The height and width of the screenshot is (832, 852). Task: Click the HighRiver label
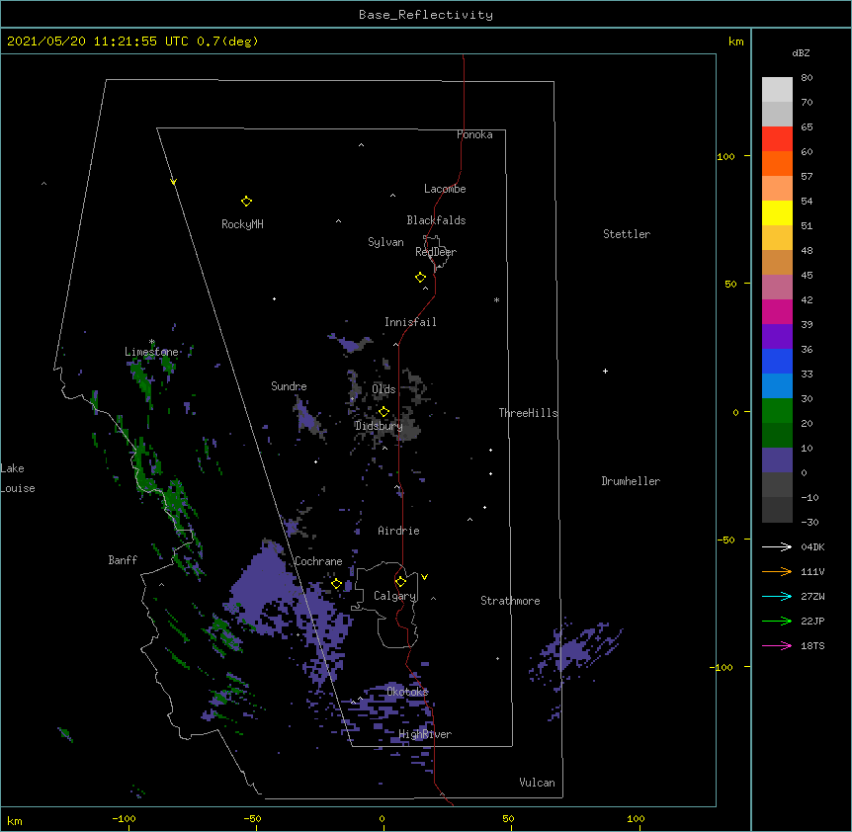click(x=425, y=734)
